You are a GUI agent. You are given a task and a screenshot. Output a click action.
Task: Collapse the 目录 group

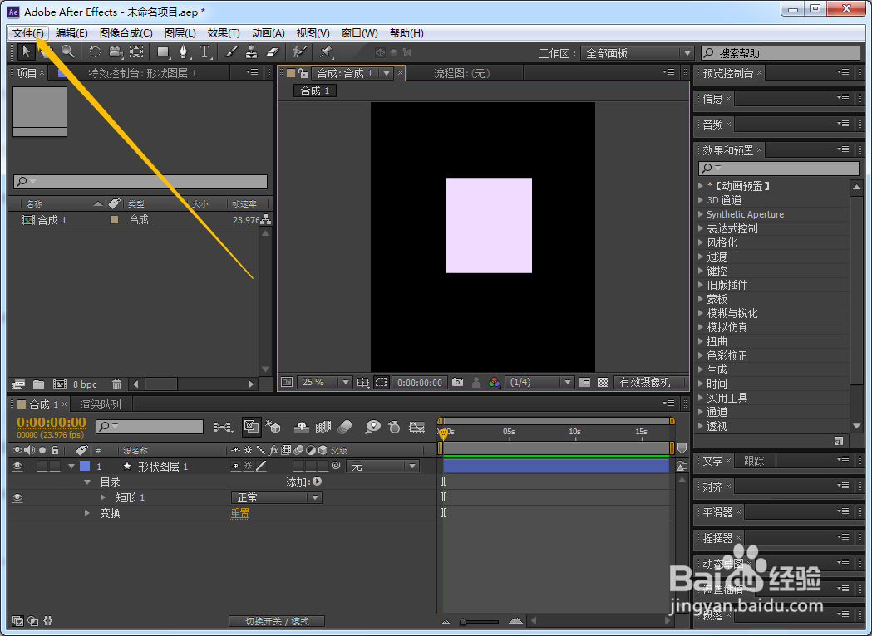pyautogui.click(x=87, y=482)
